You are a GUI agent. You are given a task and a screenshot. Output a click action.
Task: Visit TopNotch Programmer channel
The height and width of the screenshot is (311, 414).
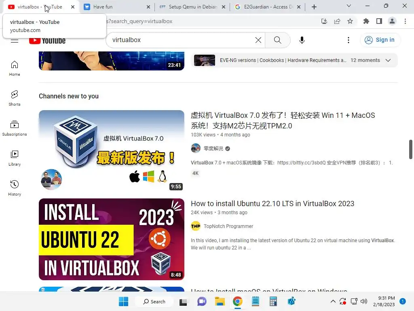click(228, 226)
